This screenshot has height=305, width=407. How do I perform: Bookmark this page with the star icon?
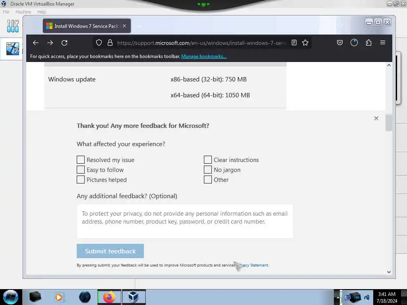point(305,43)
